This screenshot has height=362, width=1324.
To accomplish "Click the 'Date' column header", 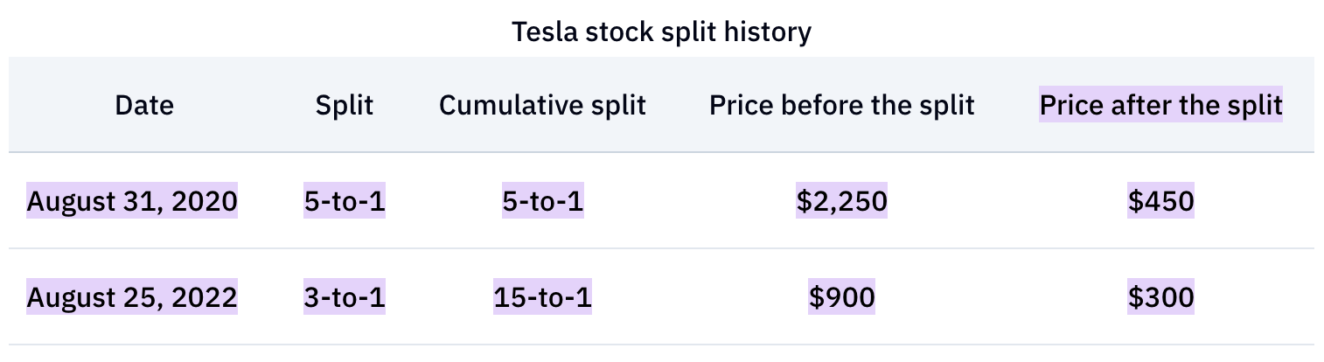I will coord(144,106).
